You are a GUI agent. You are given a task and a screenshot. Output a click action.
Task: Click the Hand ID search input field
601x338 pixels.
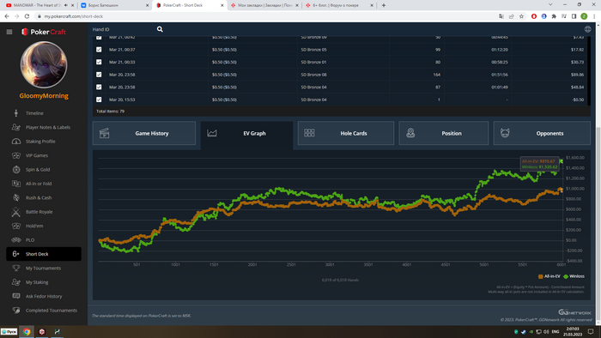(x=123, y=29)
